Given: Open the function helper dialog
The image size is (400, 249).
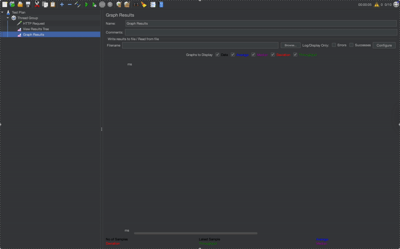Looking at the screenshot, I should (x=153, y=4).
